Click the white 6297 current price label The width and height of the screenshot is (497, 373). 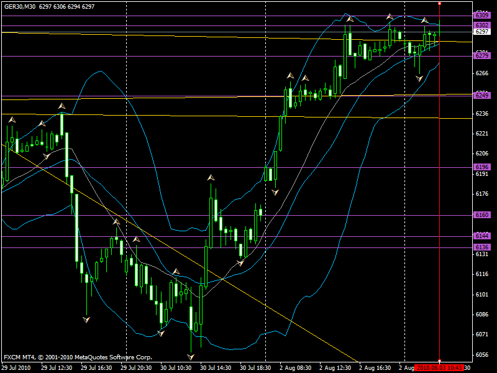coord(482,32)
